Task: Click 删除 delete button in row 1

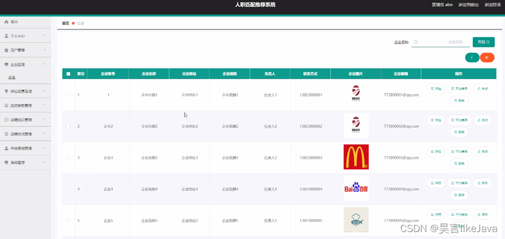Action: (459, 101)
